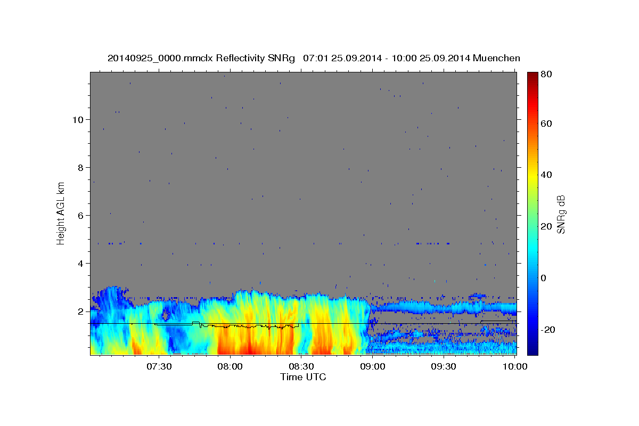Select the 'Height AGL km' axis label
Viewport: 639px width, 426px height.
[61, 214]
